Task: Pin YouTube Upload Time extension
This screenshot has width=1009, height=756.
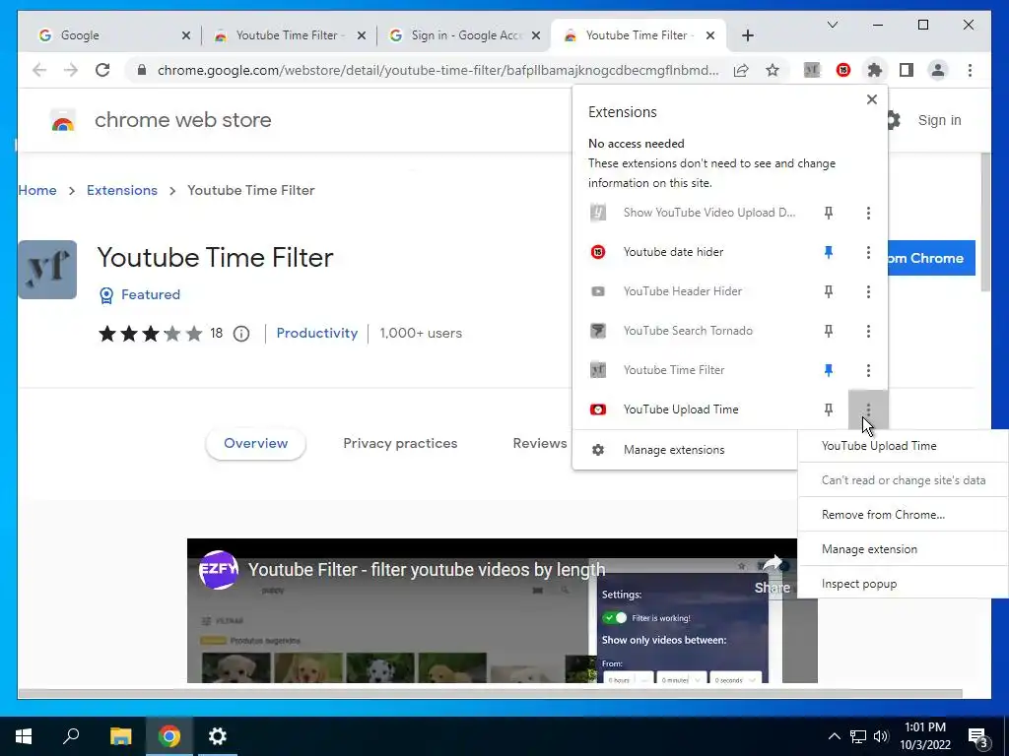Action: coord(828,409)
